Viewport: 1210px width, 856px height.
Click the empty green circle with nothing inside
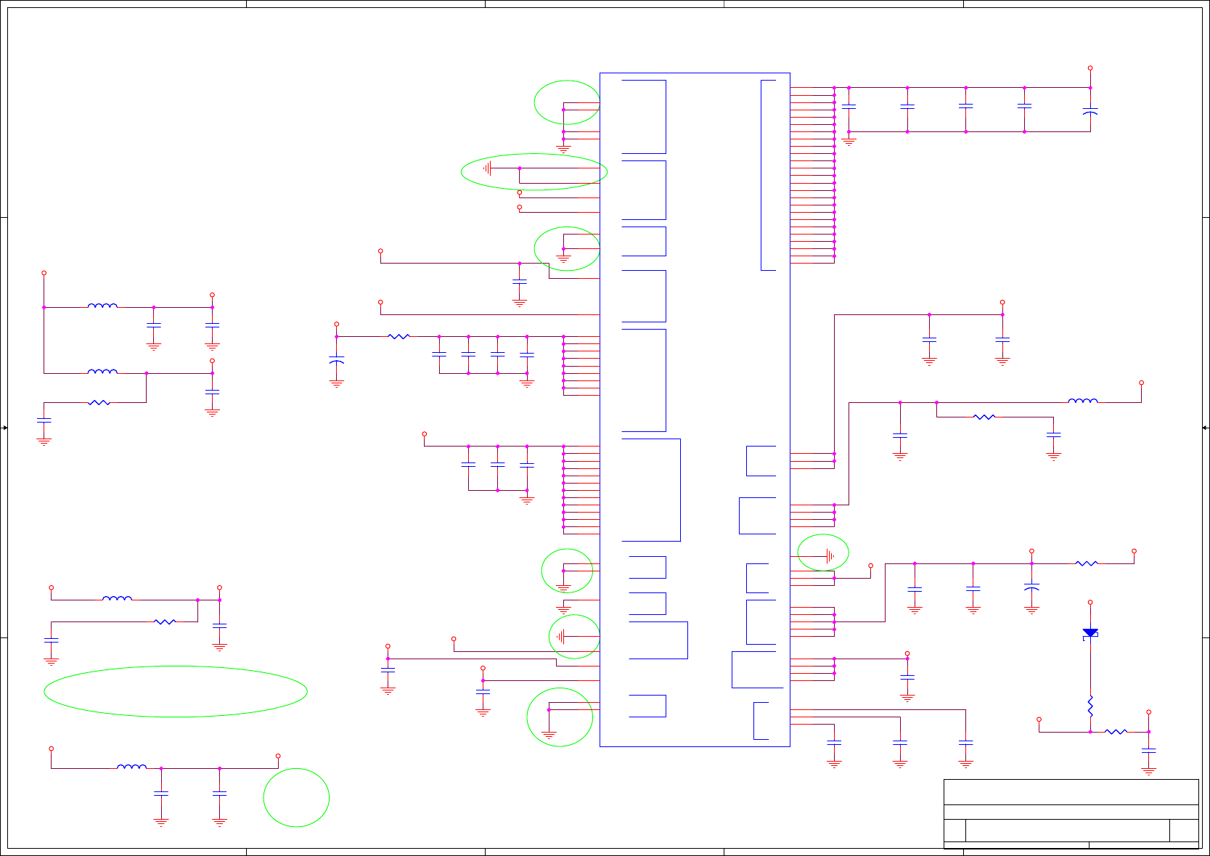[296, 797]
